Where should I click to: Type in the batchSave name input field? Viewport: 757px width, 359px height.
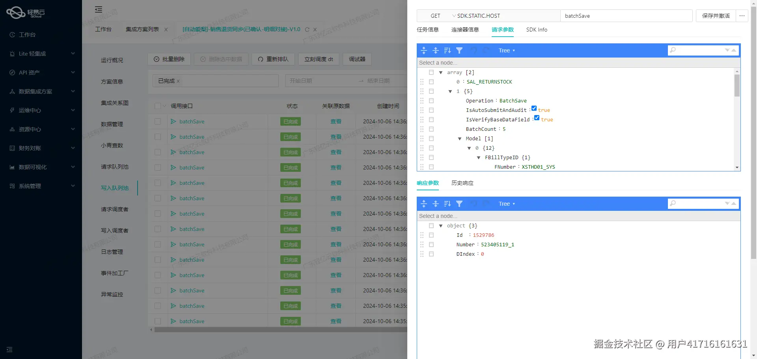(x=626, y=16)
